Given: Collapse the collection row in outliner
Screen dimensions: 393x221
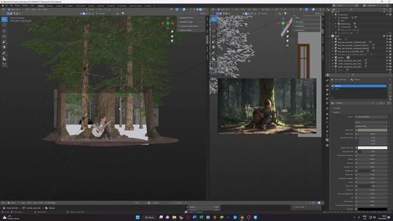Looking at the screenshot, I should [x=330, y=36].
